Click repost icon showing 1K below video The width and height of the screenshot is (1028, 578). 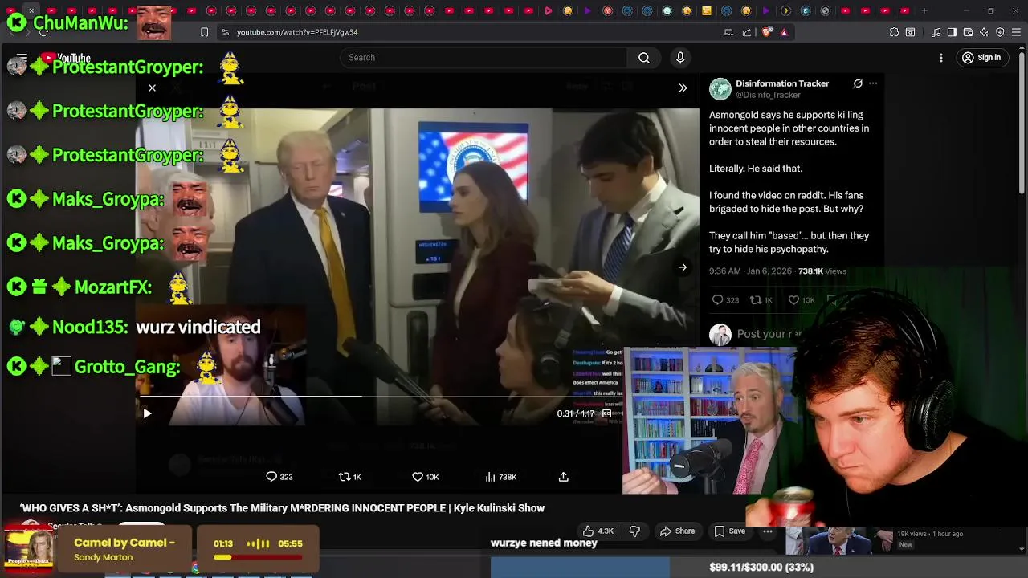coord(350,477)
